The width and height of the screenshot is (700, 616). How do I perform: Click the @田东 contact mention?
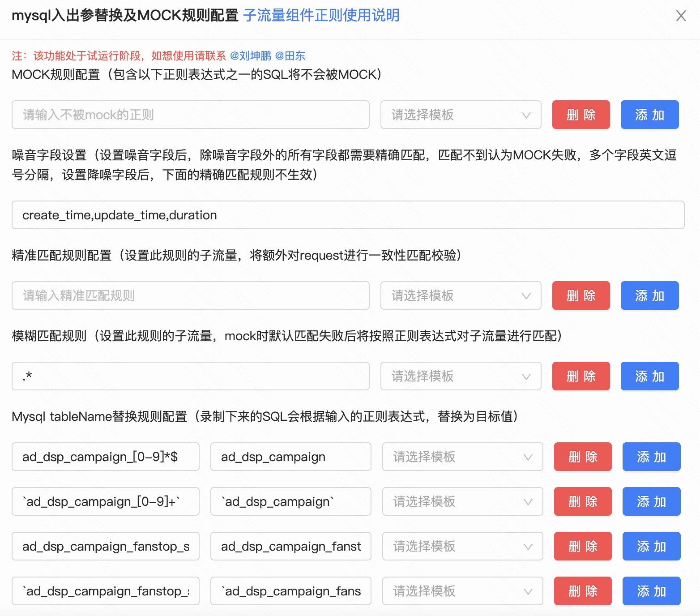click(x=290, y=56)
